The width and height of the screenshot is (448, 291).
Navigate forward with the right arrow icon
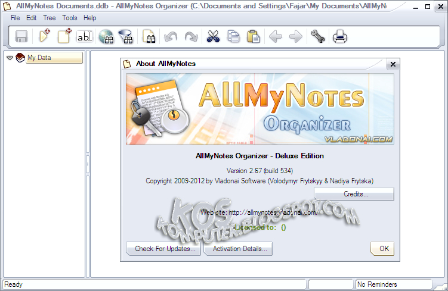[x=296, y=37]
